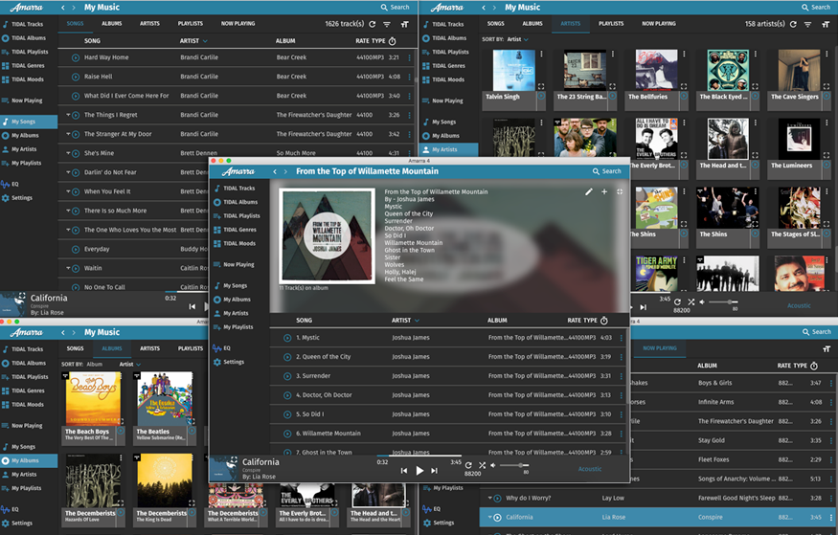Expand the arrow beside "The Things I Regret"
The width and height of the screenshot is (838, 535).
point(69,115)
